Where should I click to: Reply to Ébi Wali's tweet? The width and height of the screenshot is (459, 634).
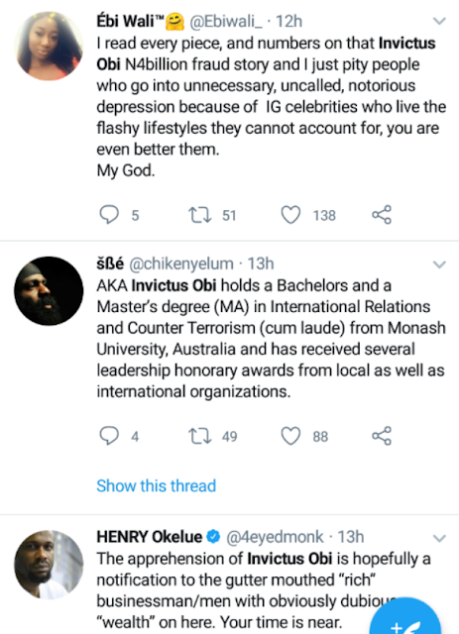(x=109, y=215)
